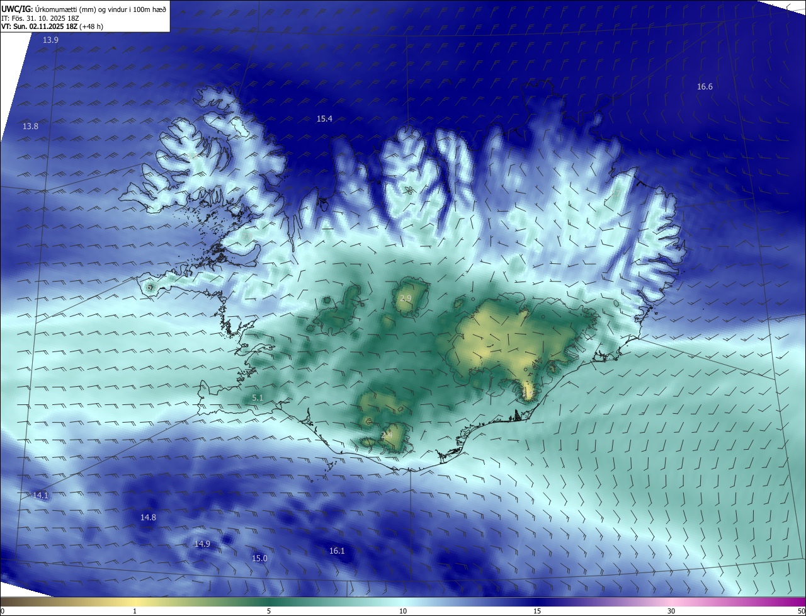The image size is (806, 616).
Task: Click the 14.8 value label on the map
Action: coord(148,517)
